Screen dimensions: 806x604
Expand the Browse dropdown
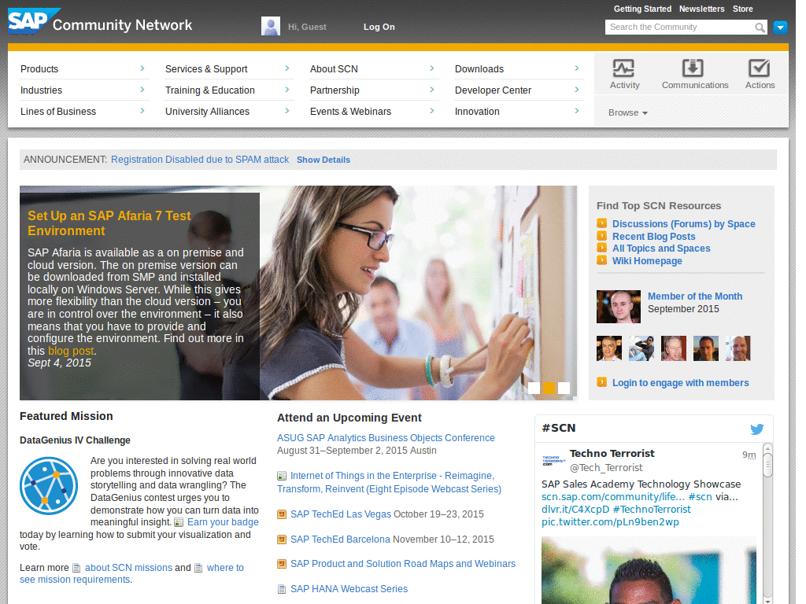pos(627,112)
